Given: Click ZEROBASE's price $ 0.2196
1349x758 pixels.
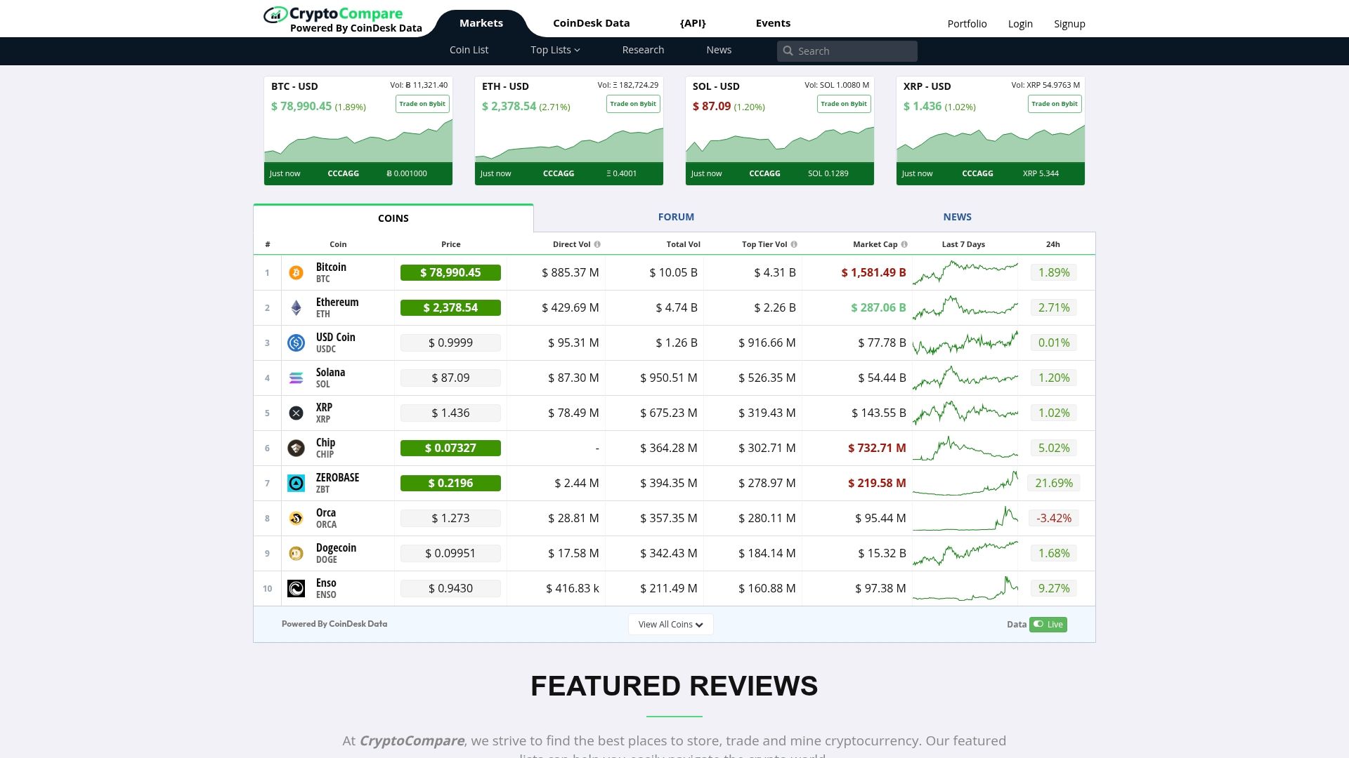Looking at the screenshot, I should click(450, 484).
